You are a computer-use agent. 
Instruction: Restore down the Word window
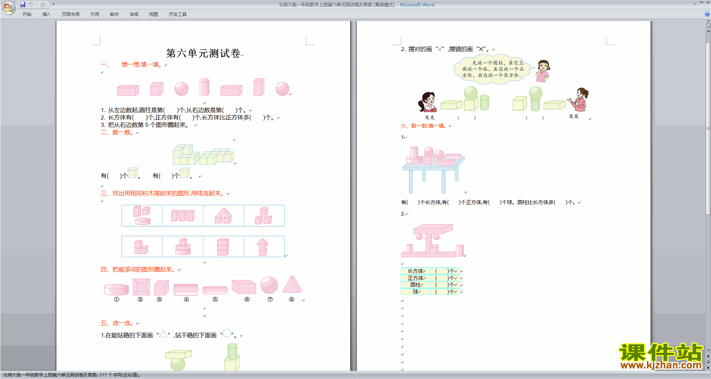coord(701,3)
